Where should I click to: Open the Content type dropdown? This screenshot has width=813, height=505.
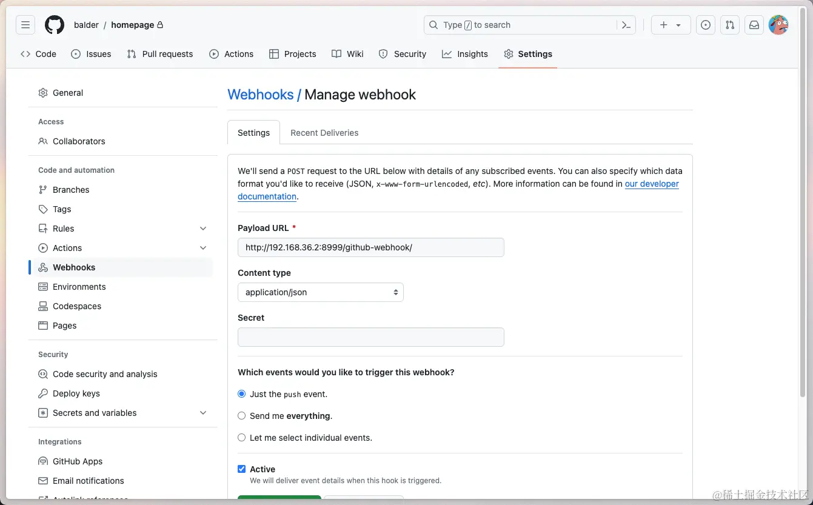click(321, 292)
